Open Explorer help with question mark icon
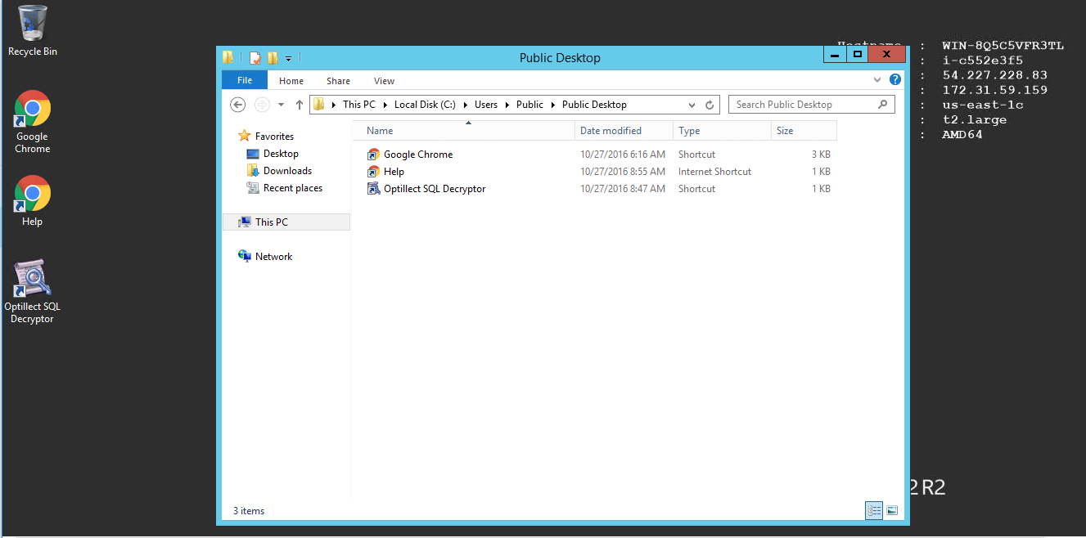 [895, 80]
